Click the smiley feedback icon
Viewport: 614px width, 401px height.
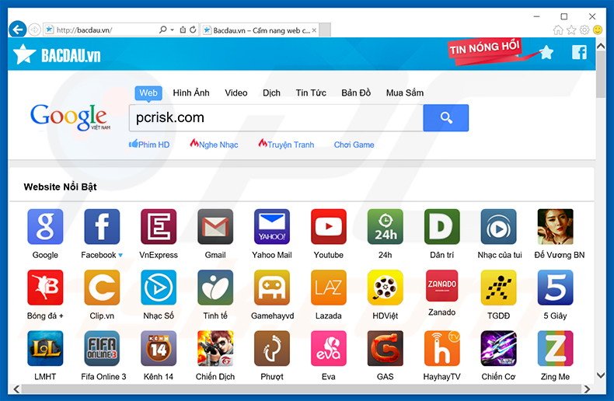(598, 30)
